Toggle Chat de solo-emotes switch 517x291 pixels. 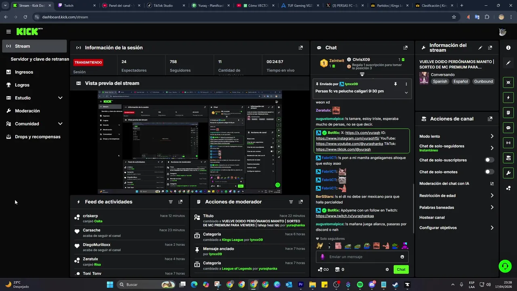[489, 172]
